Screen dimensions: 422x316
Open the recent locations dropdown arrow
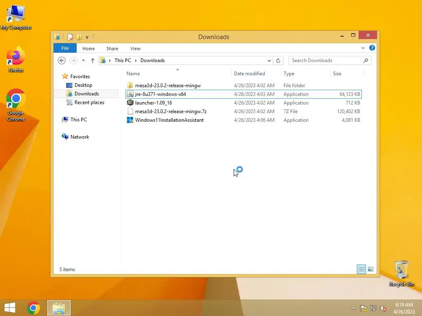(x=83, y=60)
